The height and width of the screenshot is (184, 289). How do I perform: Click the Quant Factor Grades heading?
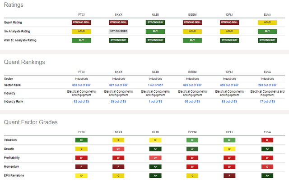[x=31, y=122]
